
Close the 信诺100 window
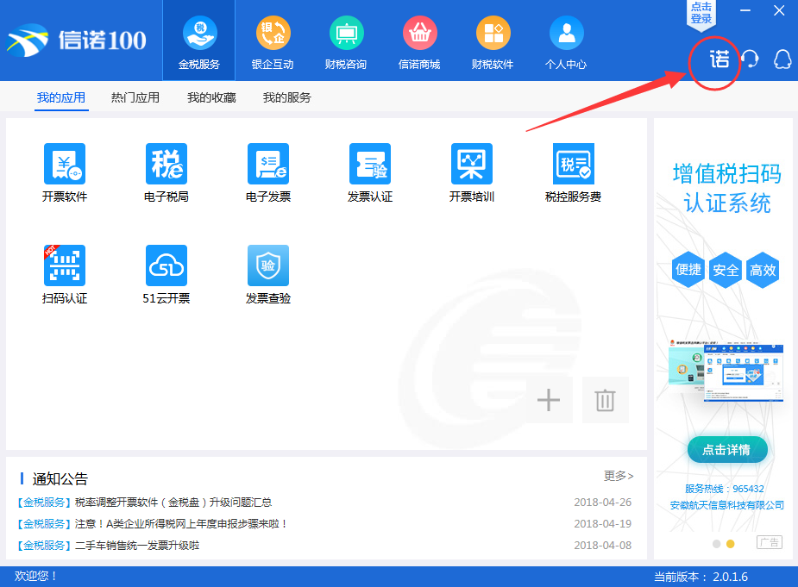pos(779,10)
